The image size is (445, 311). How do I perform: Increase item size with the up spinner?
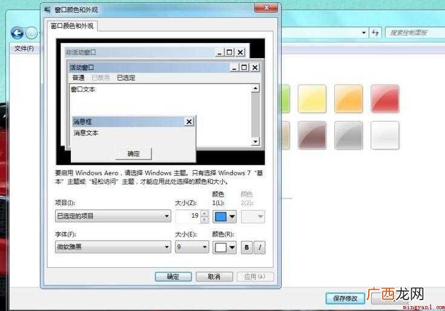[205, 213]
